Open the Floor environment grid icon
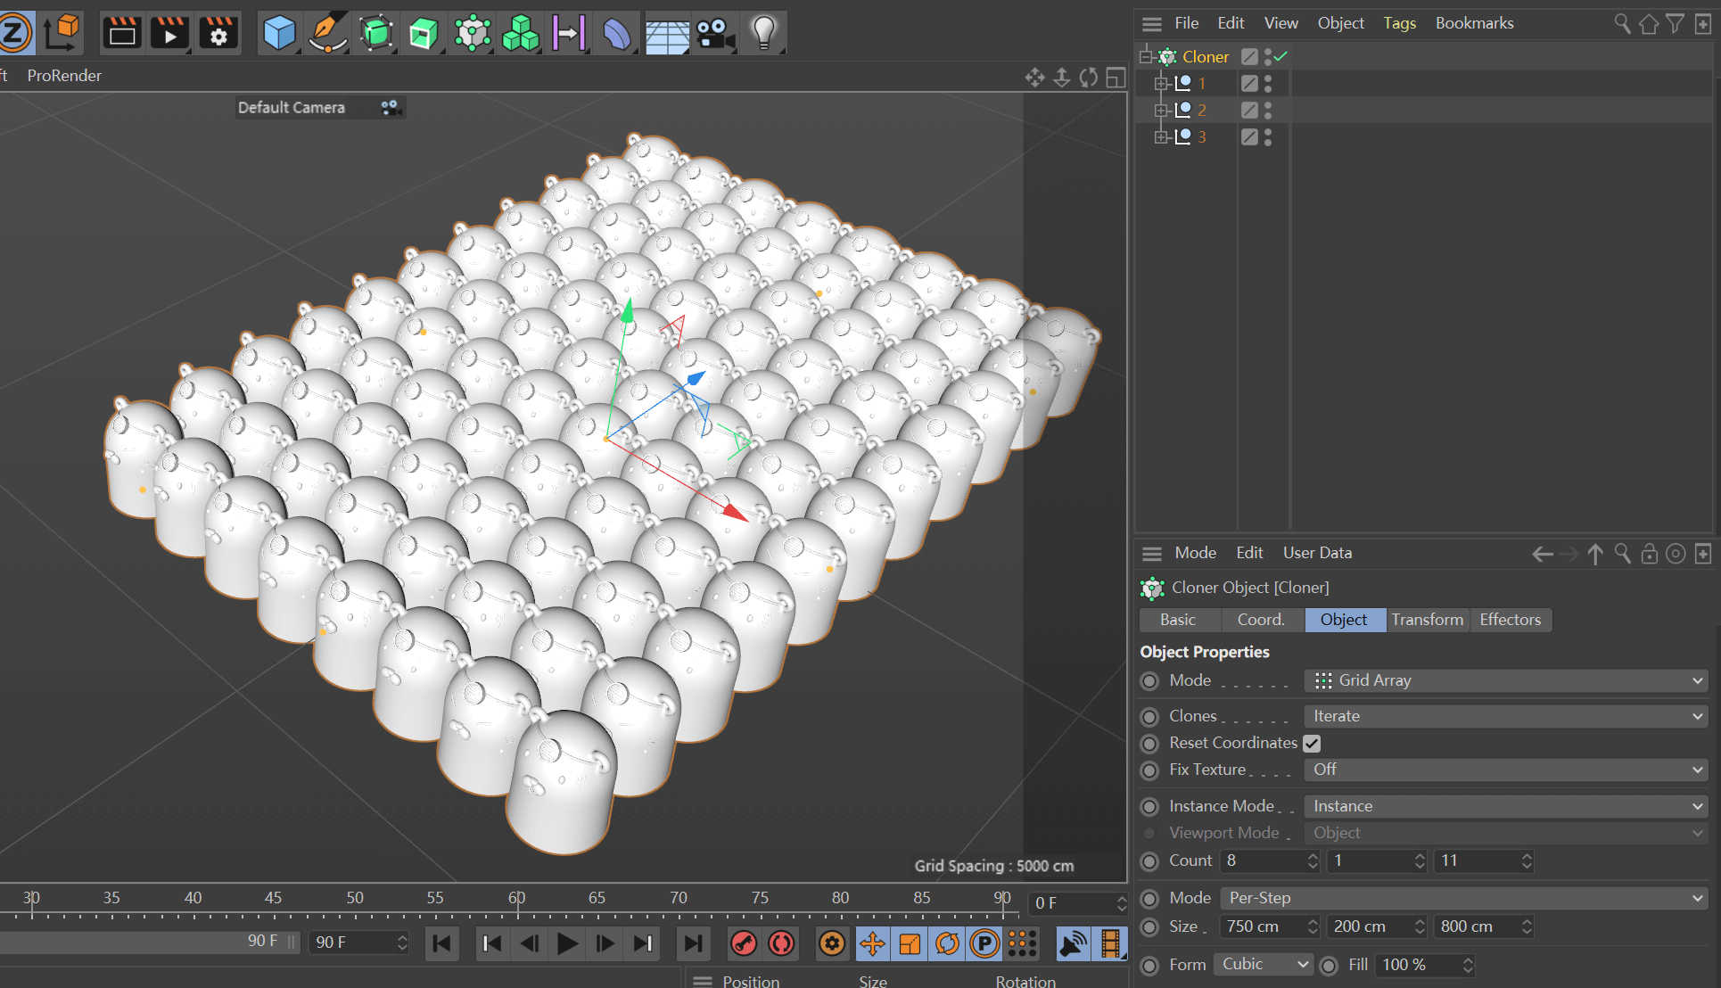This screenshot has width=1721, height=988. (666, 34)
